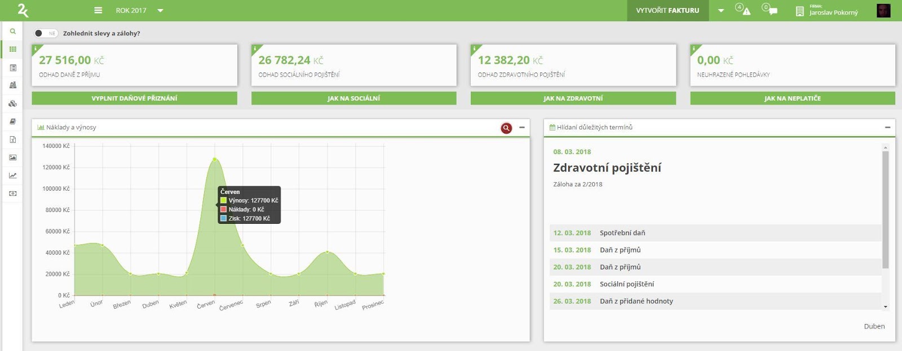
Task: Open the cash register icon in sidebar
Action: [12, 85]
